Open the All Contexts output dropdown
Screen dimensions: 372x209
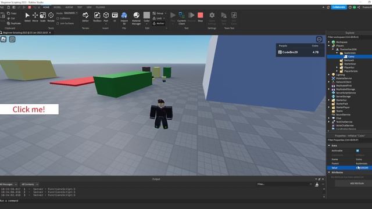[x=30, y=184]
